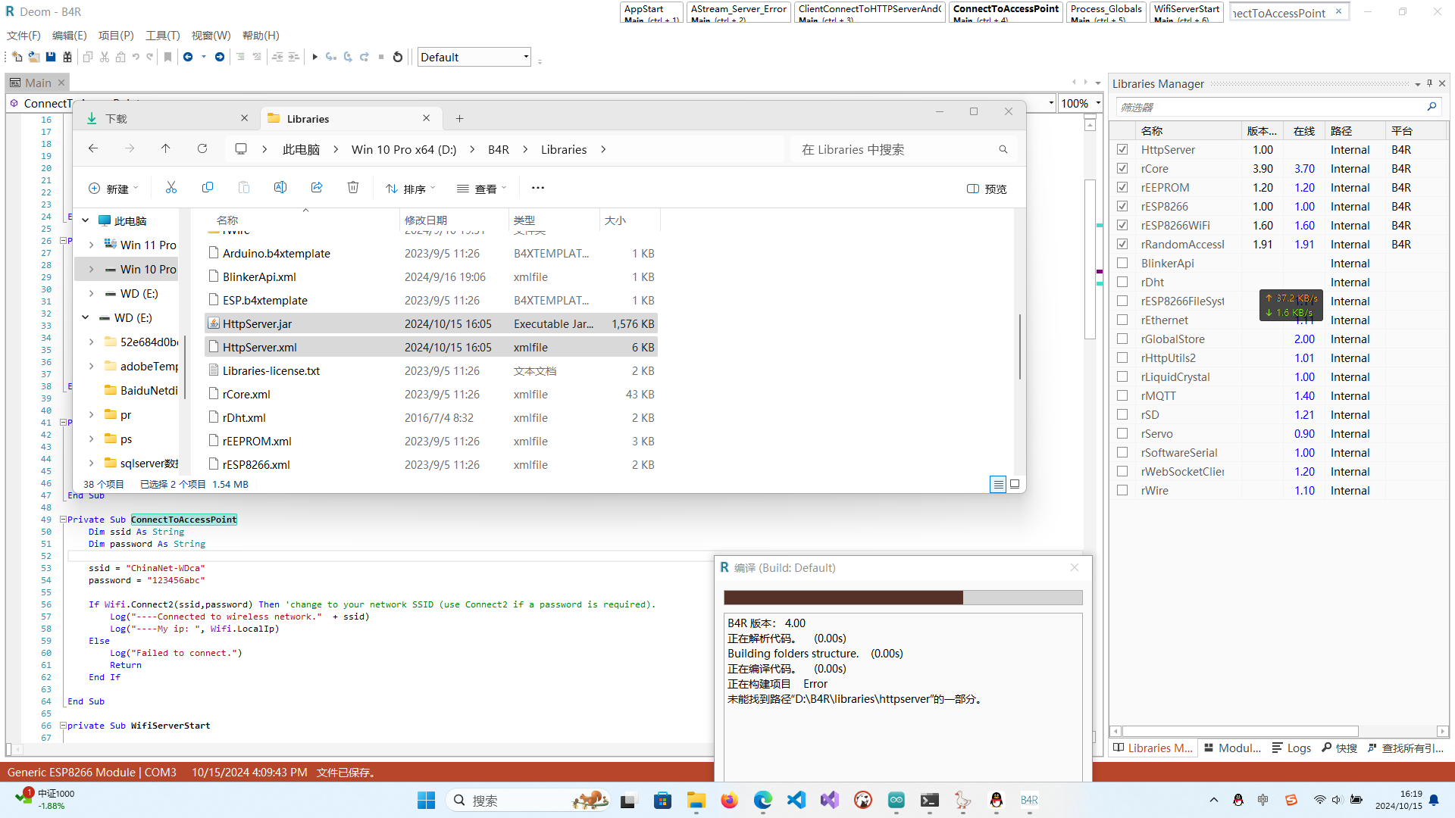The image size is (1455, 818).
Task: Click the Run (compile) play icon
Action: point(314,57)
